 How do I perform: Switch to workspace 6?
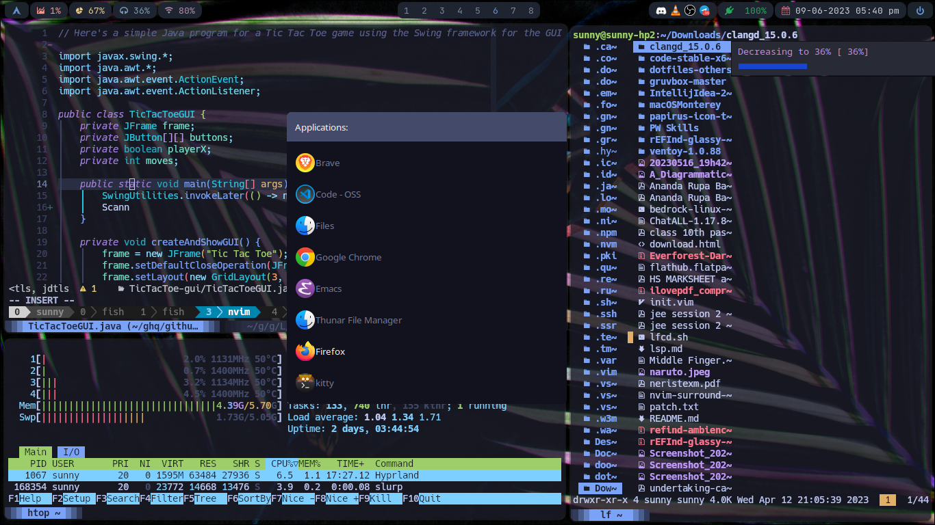[x=496, y=10]
